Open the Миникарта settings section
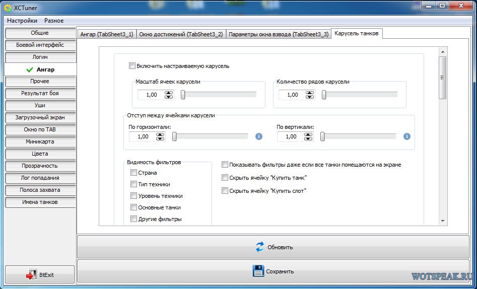Image resolution: width=477 pixels, height=289 pixels. 40,141
